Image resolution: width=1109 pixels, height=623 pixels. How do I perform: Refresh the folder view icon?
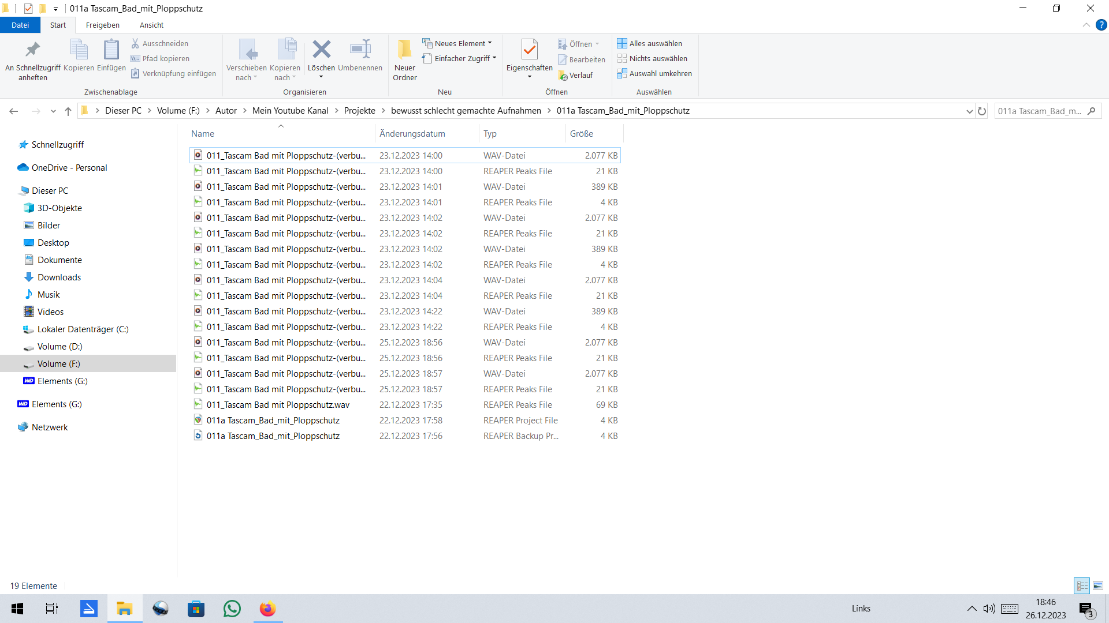[982, 111]
